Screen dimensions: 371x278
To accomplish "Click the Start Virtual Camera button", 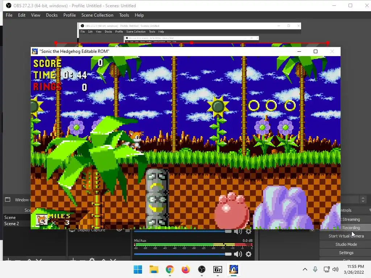I will pos(346,236).
